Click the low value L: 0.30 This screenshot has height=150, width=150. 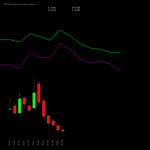[x=76, y=10]
